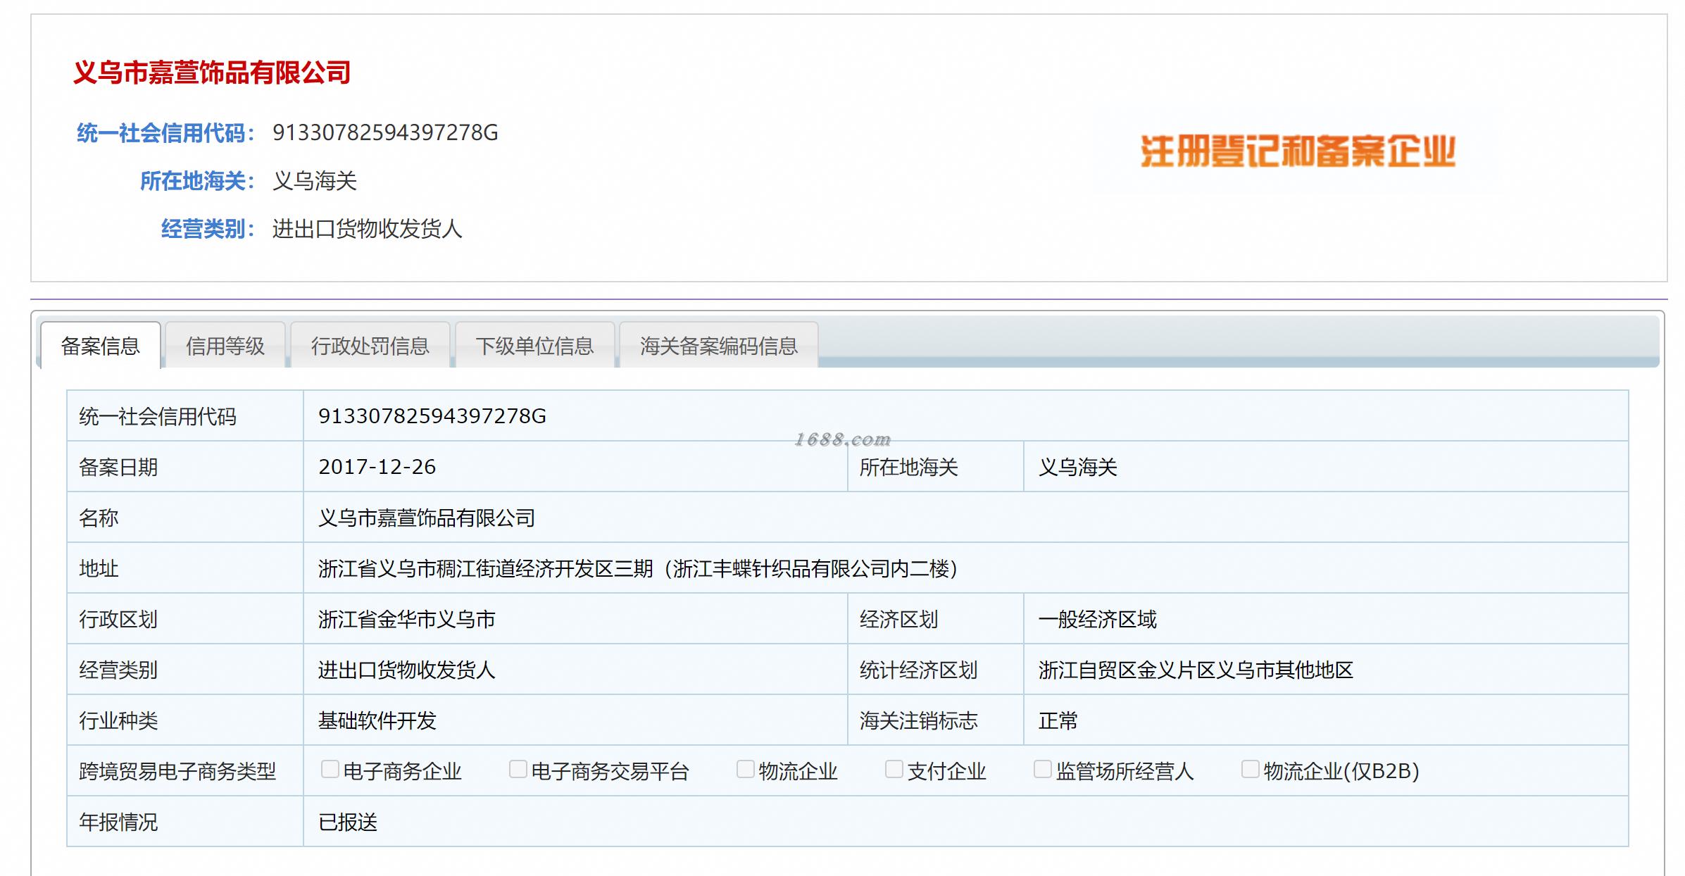Click the credit code in the header
This screenshot has width=1685, height=876.
click(385, 132)
